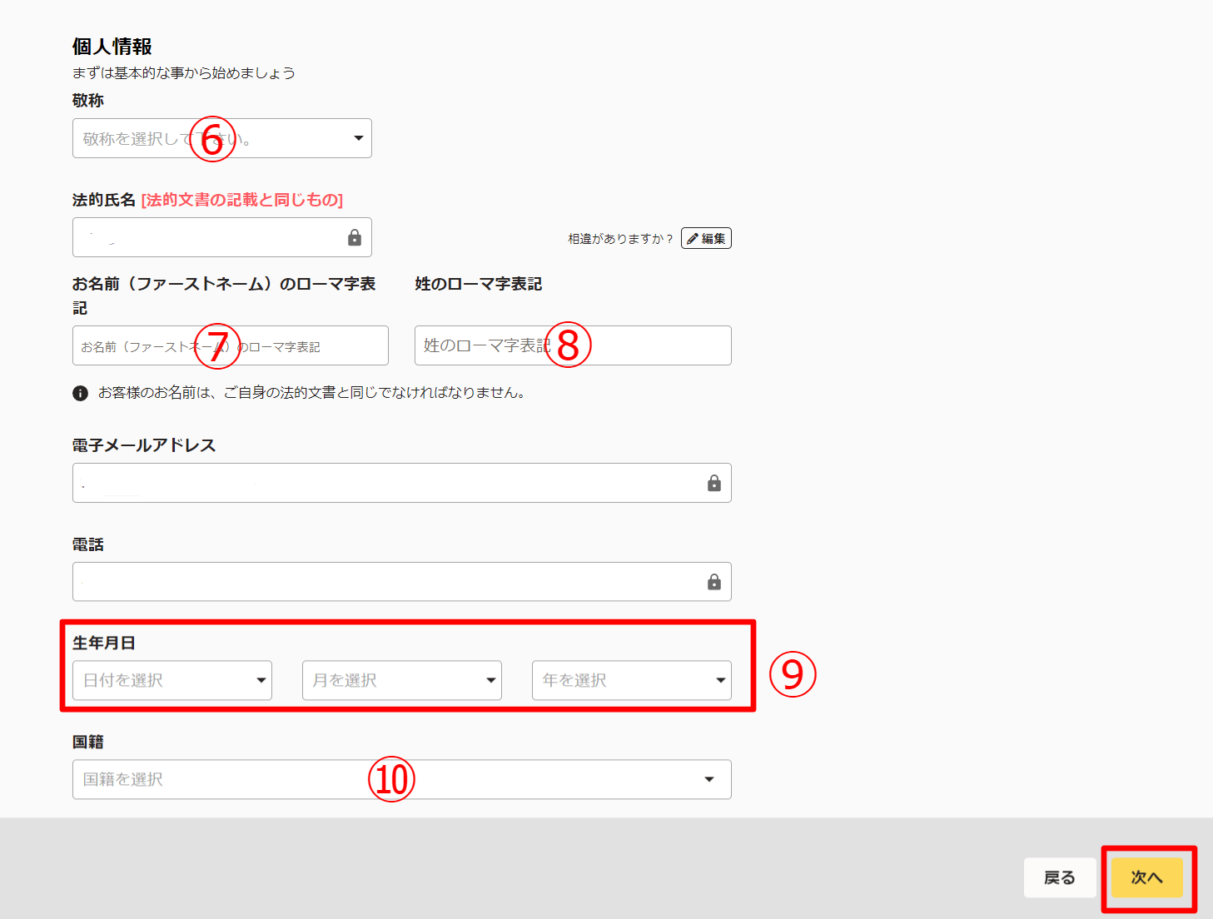This screenshot has width=1213, height=919.
Task: Click the 編集 edit button
Action: coord(706,237)
